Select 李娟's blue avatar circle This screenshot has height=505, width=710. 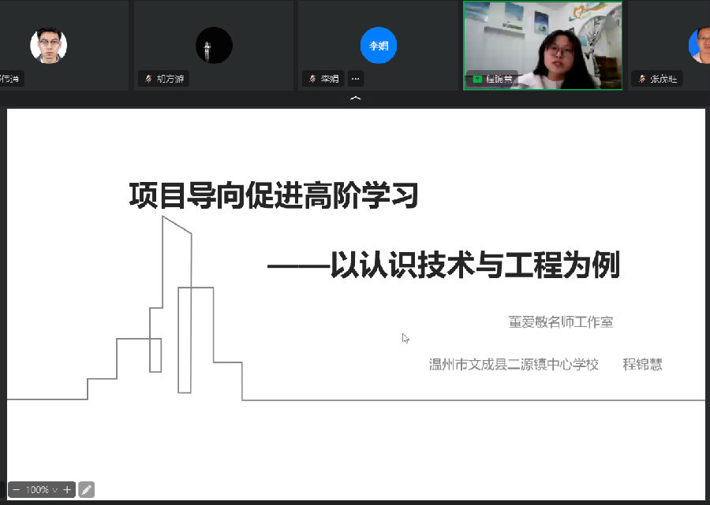click(x=379, y=46)
